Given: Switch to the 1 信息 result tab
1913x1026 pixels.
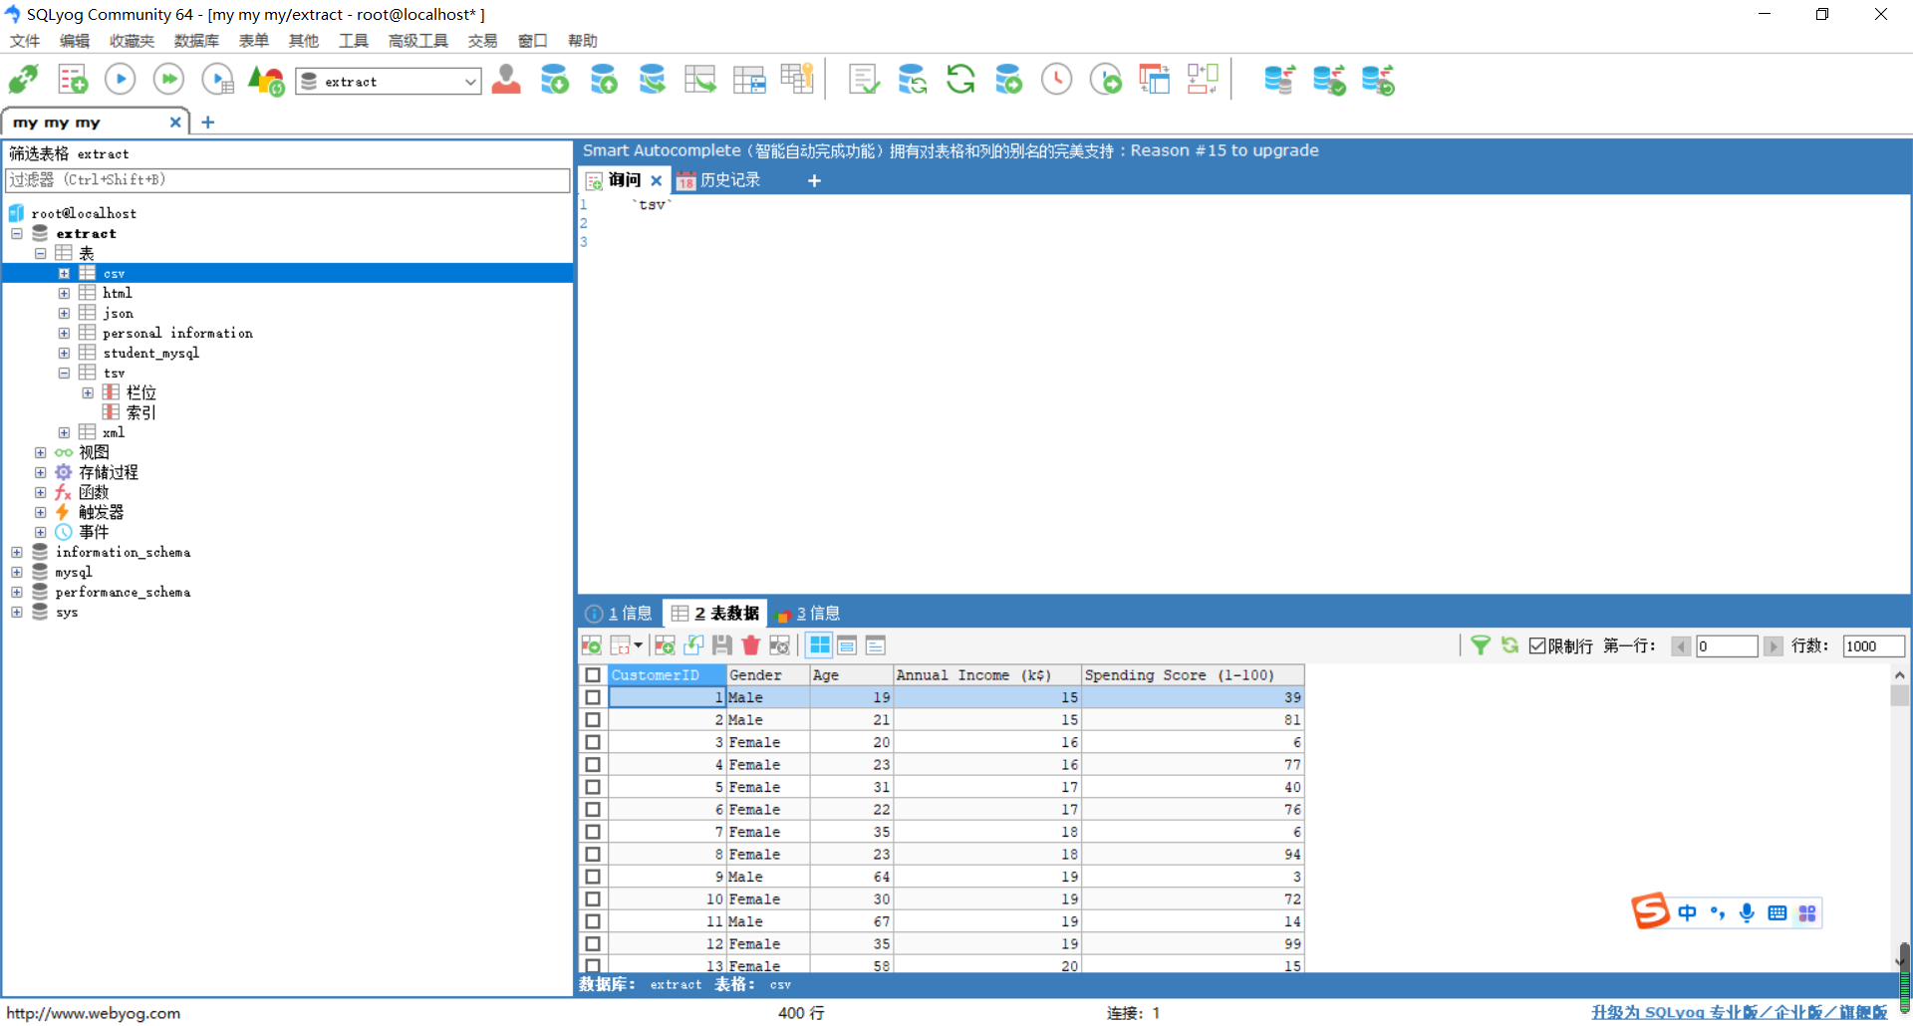Looking at the screenshot, I should coord(619,614).
